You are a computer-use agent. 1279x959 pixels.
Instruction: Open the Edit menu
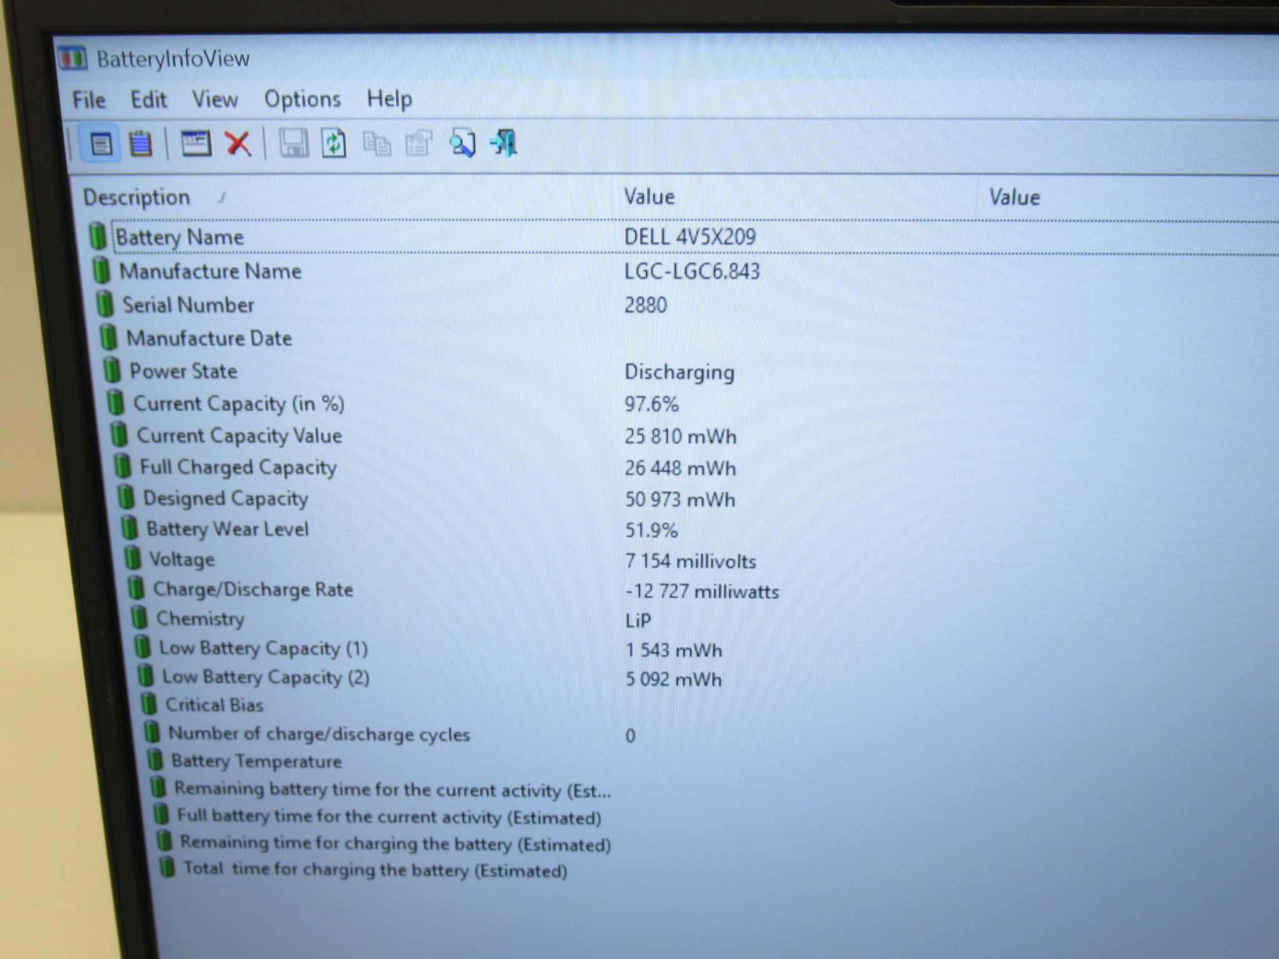[x=149, y=100]
